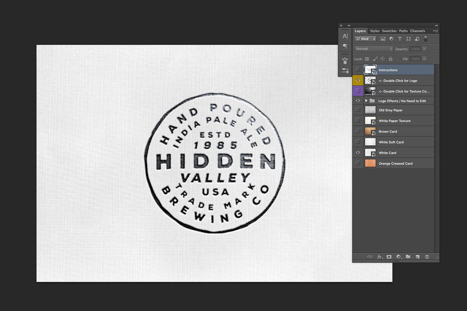
Task: Click the embossed logo on the canvas
Action: (x=214, y=163)
